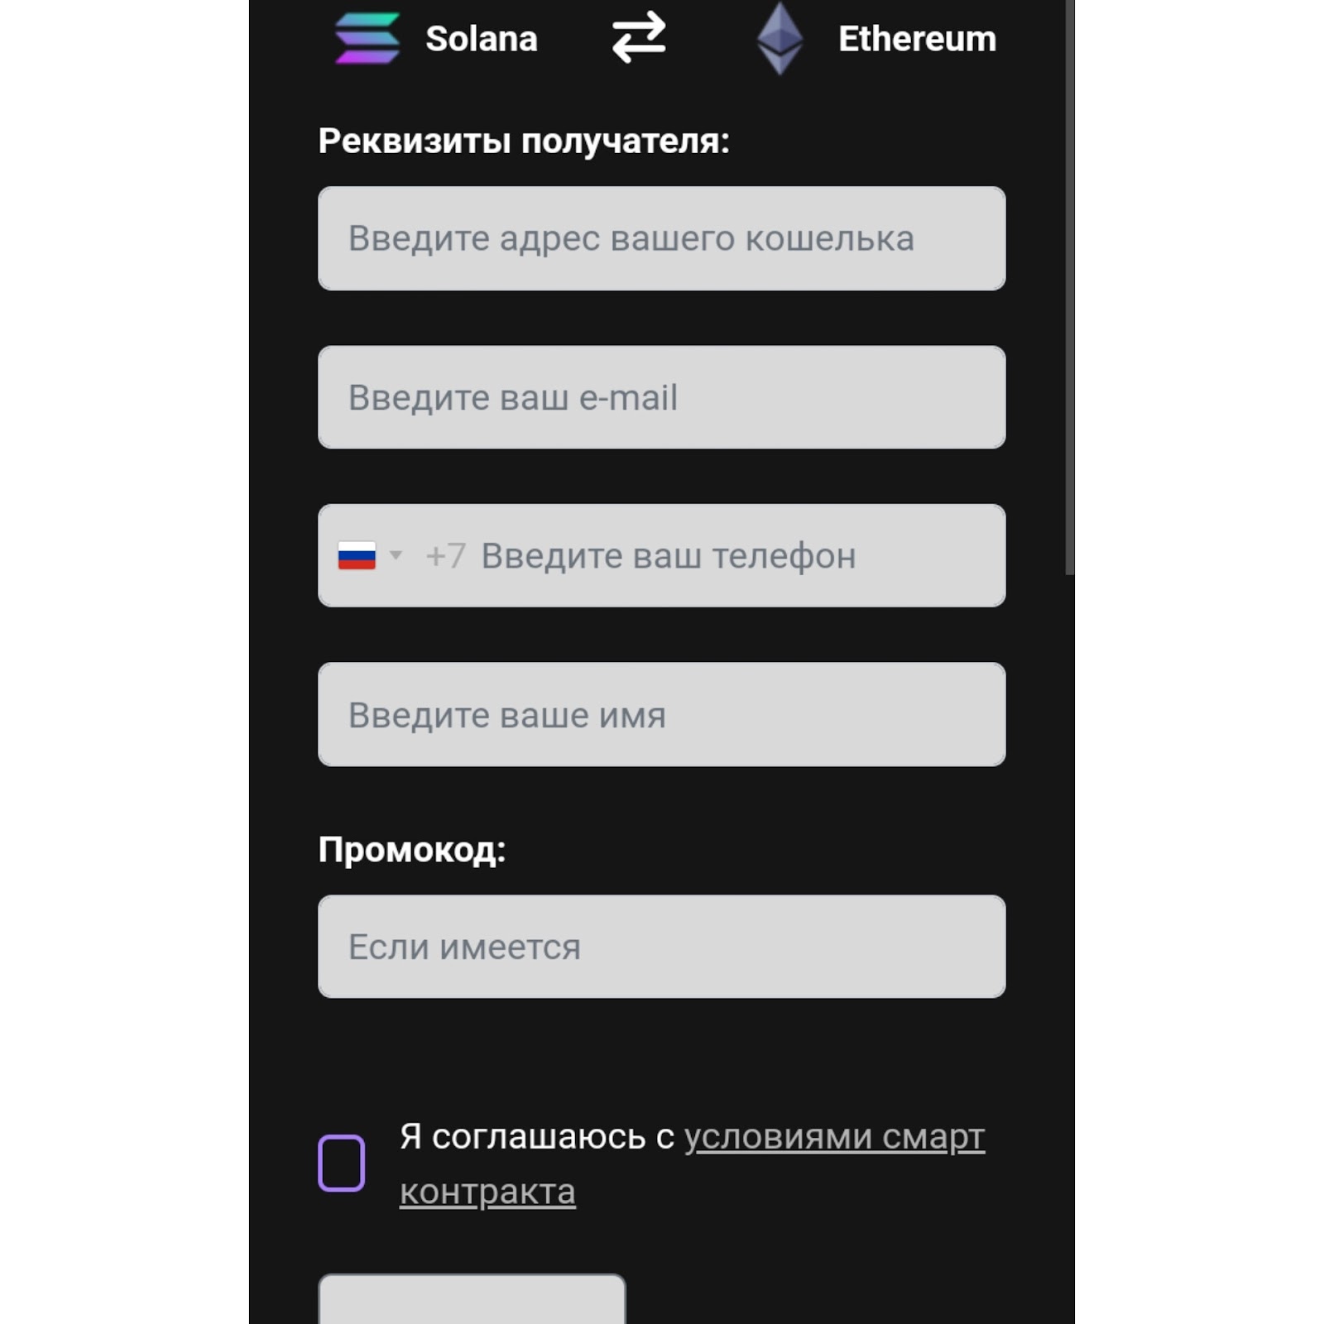Image resolution: width=1324 pixels, height=1324 pixels.
Task: Click the swap direction arrows icon
Action: click(638, 37)
